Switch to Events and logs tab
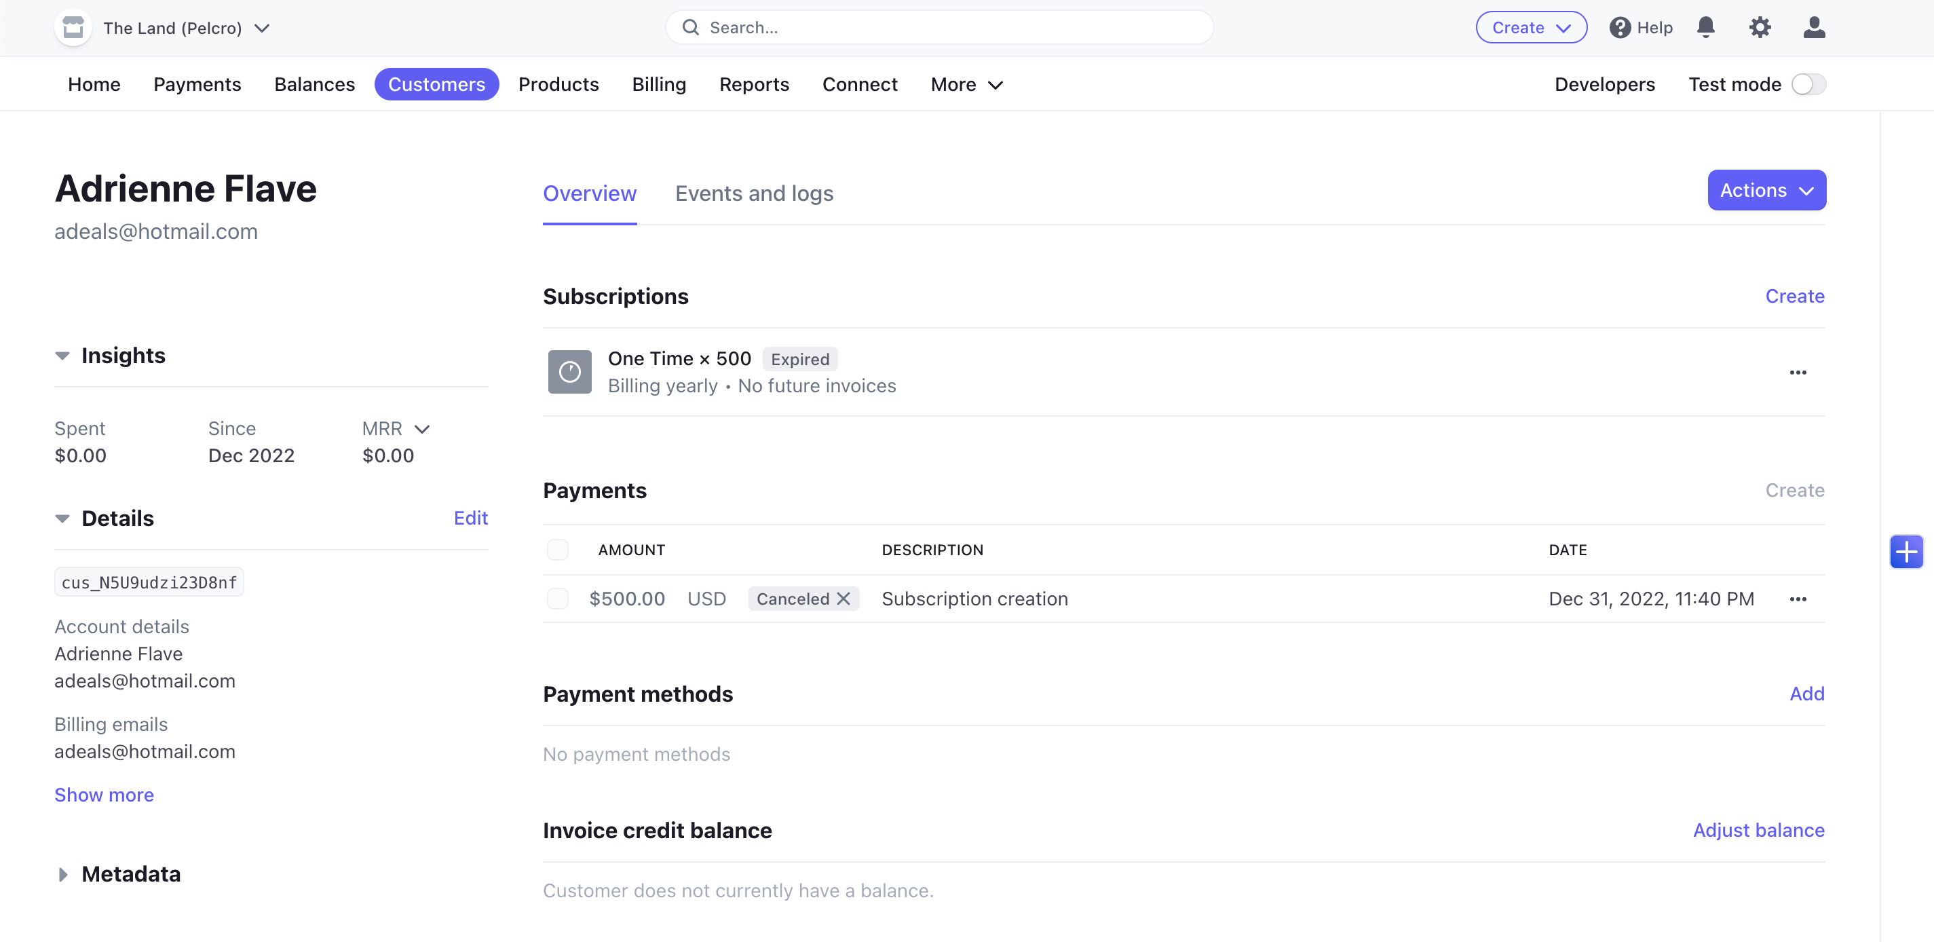The image size is (1934, 942). pyautogui.click(x=754, y=193)
